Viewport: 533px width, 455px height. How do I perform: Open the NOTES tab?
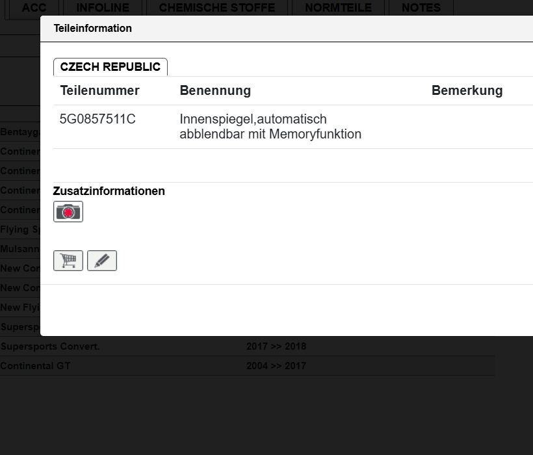421,8
